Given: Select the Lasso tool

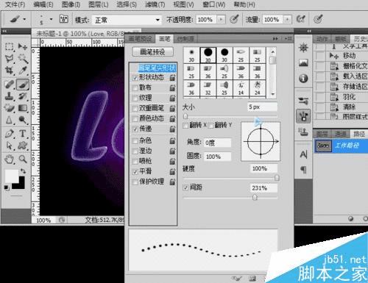Looking at the screenshot, I should point(10,59).
